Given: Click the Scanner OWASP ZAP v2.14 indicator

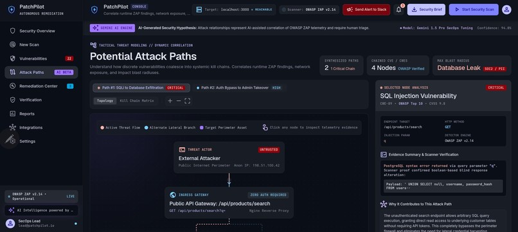Looking at the screenshot, I should pyautogui.click(x=309, y=10).
